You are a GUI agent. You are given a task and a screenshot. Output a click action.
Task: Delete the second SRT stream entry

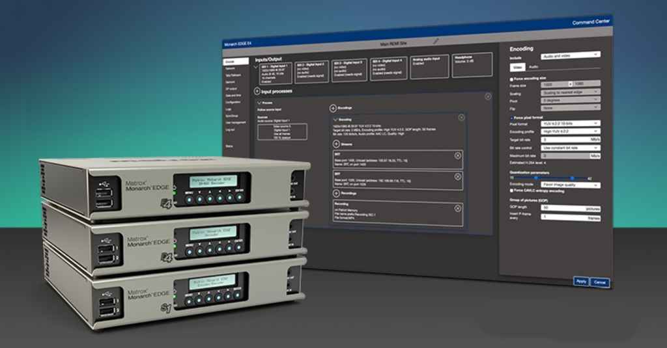458,176
